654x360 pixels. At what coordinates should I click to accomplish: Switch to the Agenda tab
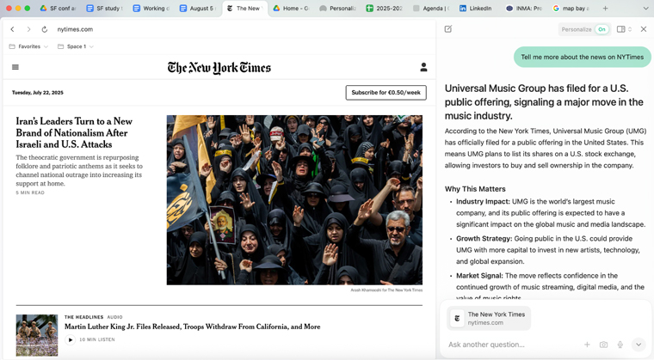pos(431,9)
